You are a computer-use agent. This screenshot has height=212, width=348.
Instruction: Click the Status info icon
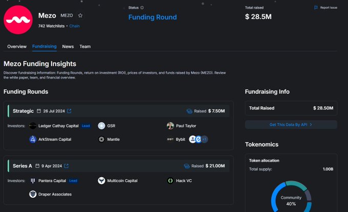(x=142, y=8)
